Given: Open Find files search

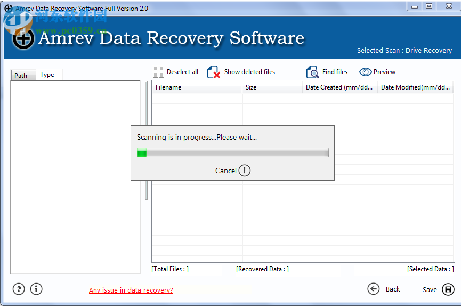Looking at the screenshot, I should [312, 71].
